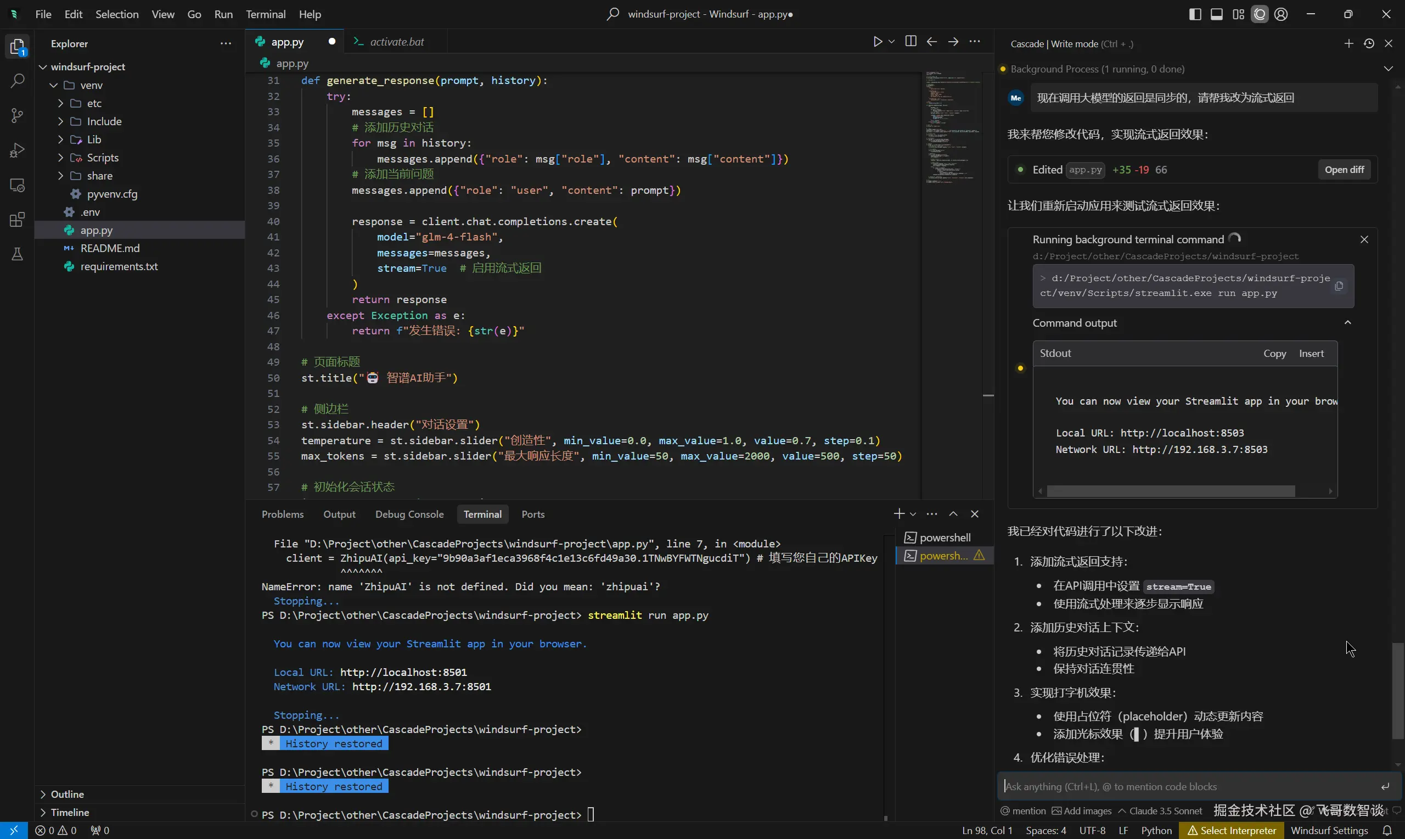This screenshot has height=839, width=1405.
Task: Open the Extensions view
Action: pos(18,220)
